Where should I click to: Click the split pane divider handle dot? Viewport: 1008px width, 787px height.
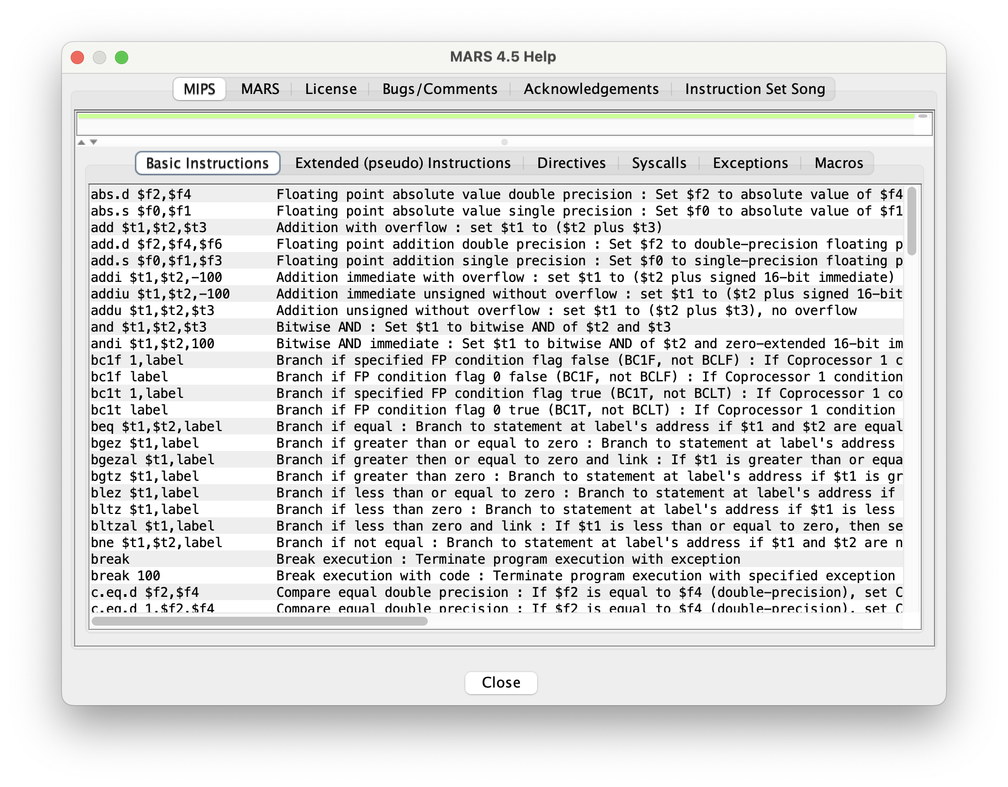point(504,142)
